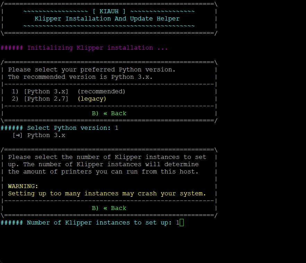Click 'The recommended version is Python 3.x.' line
This screenshot has height=263, width=306.
[80, 77]
